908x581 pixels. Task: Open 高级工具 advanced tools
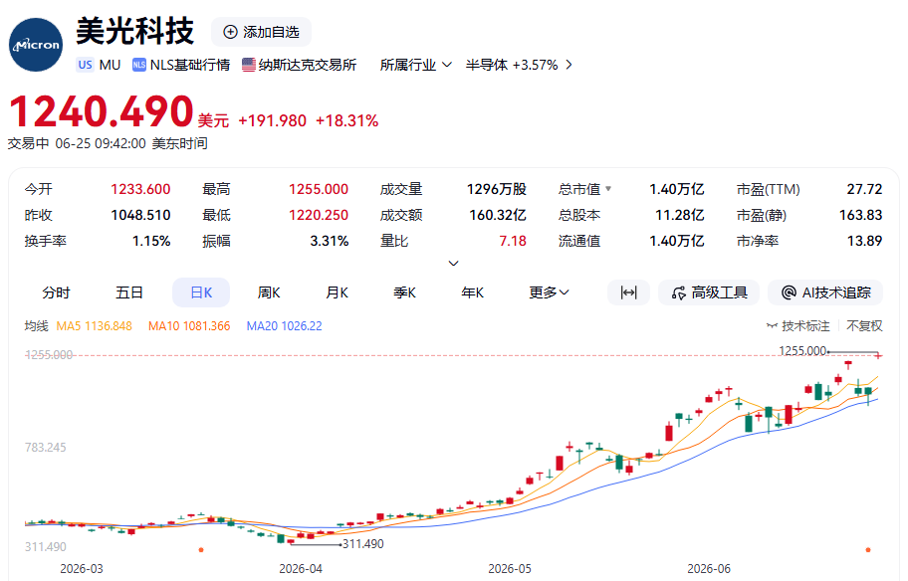point(709,292)
